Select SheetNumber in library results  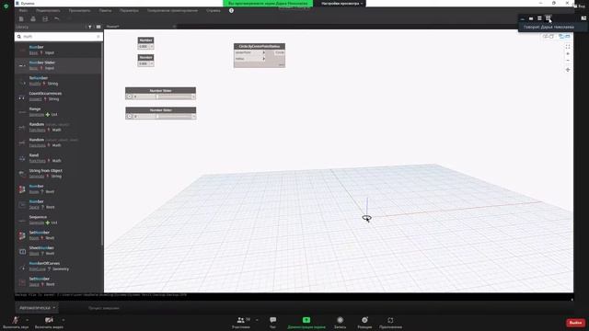pyautogui.click(x=58, y=250)
